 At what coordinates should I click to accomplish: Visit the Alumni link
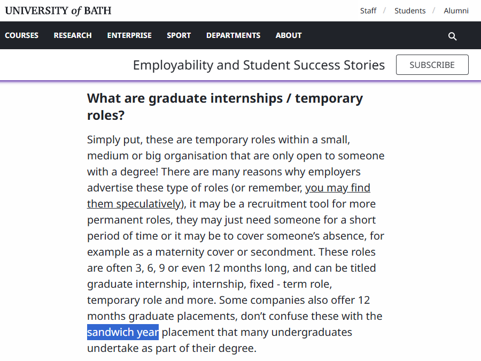pyautogui.click(x=456, y=11)
